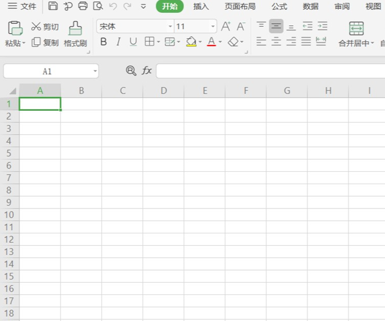Open the 文件 hamburger menu
This screenshot has height=321, width=385.
[22, 6]
